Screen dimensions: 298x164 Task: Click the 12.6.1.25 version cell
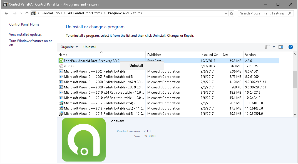click(x=251, y=66)
